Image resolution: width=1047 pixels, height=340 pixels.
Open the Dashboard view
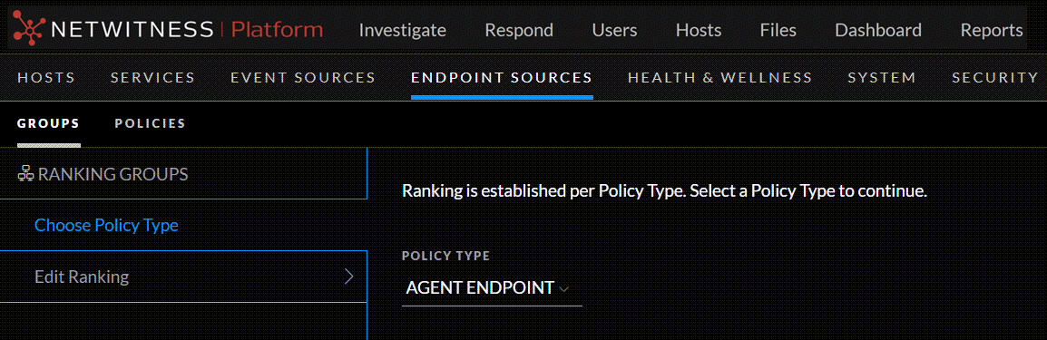878,31
